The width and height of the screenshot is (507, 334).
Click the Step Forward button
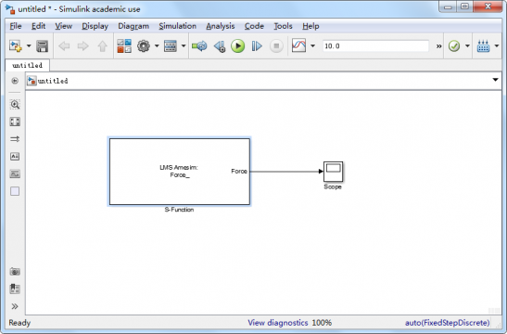[x=257, y=46]
